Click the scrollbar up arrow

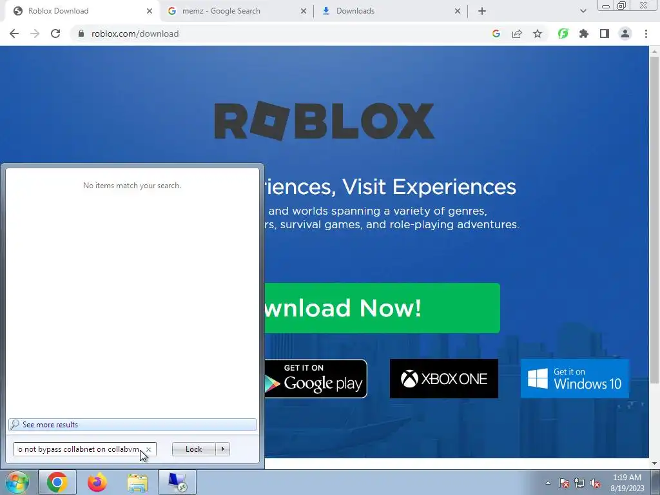(654, 51)
